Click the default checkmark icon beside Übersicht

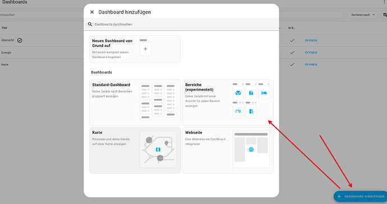[x=20, y=40]
